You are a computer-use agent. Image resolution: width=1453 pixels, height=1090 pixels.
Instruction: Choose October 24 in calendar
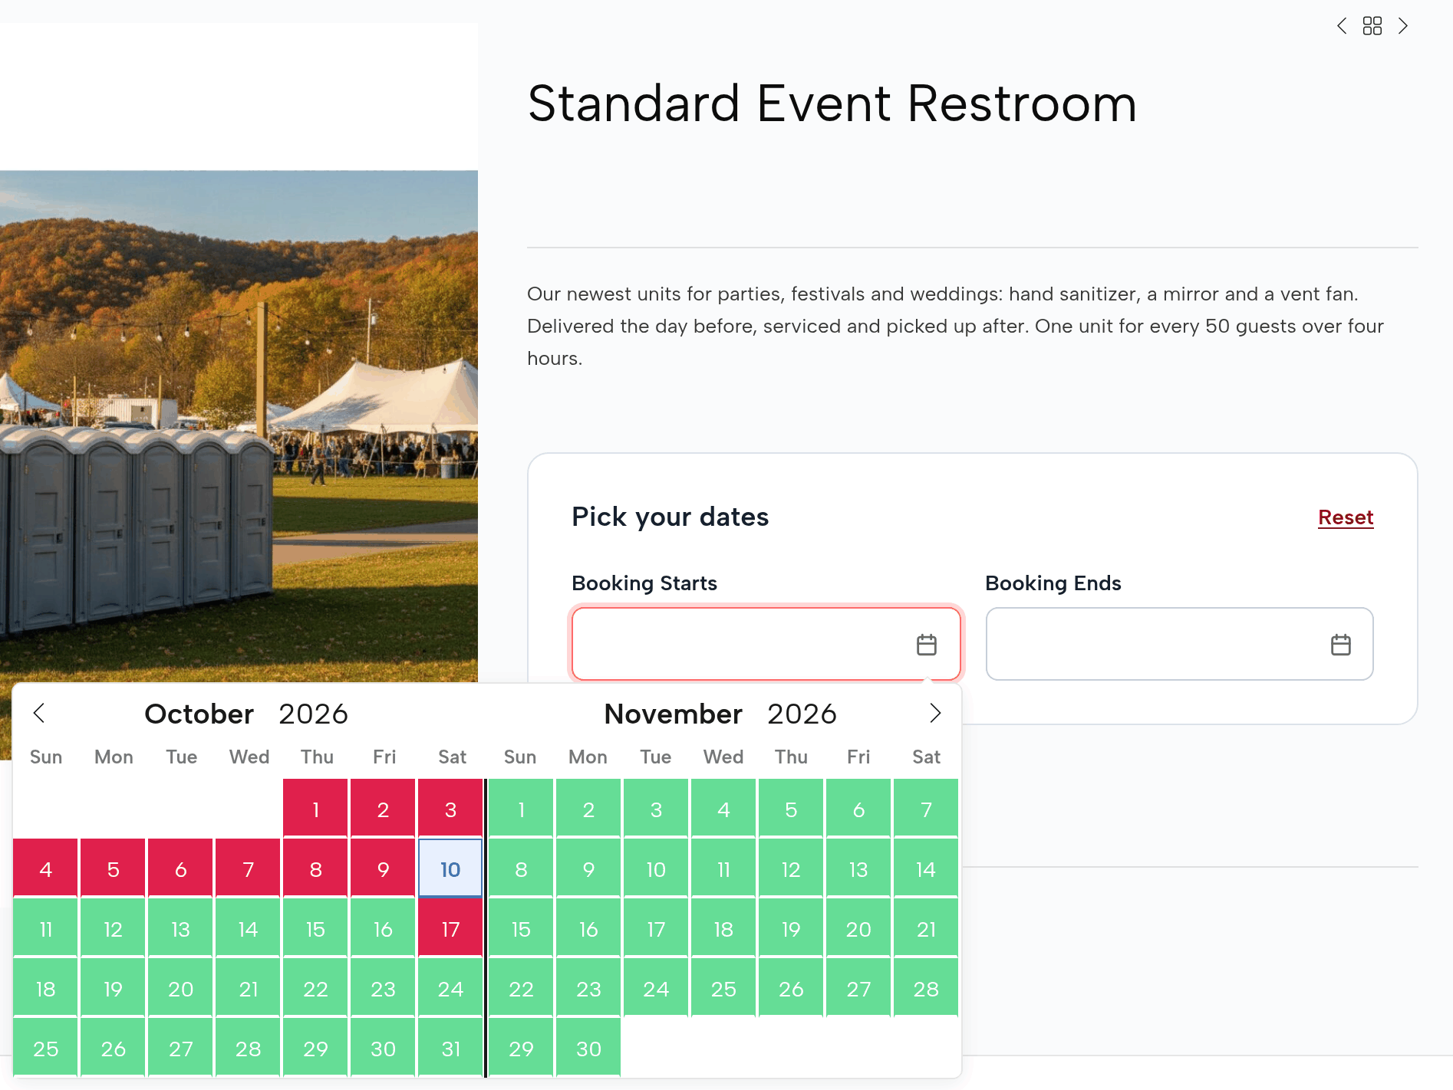[x=450, y=988]
